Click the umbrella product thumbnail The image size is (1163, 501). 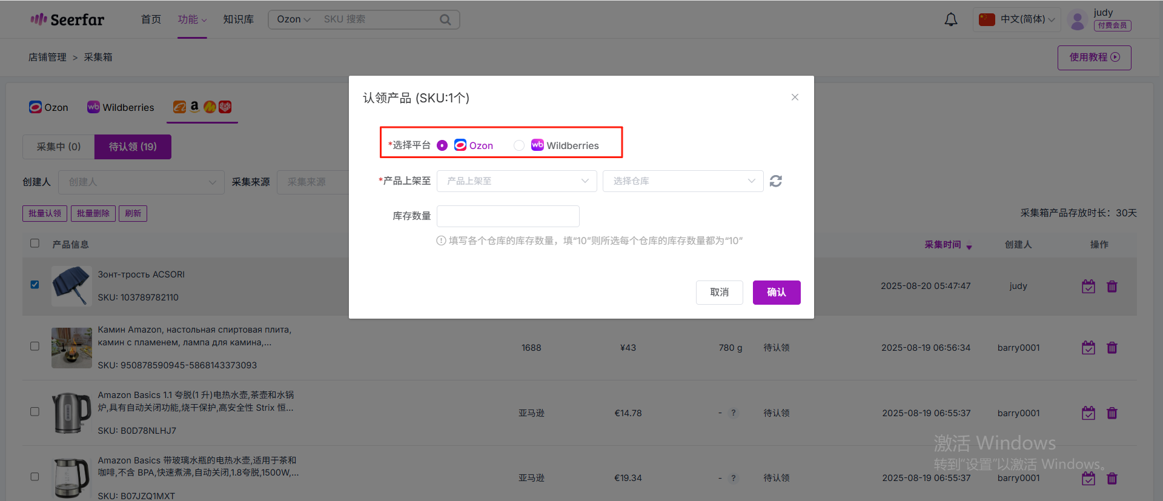pyautogui.click(x=71, y=286)
